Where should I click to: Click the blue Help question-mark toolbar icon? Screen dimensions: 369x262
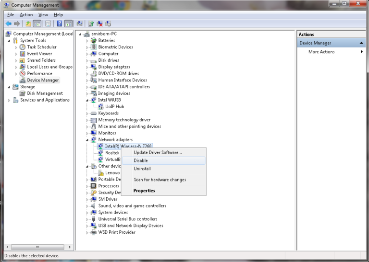pyautogui.click(x=60, y=23)
